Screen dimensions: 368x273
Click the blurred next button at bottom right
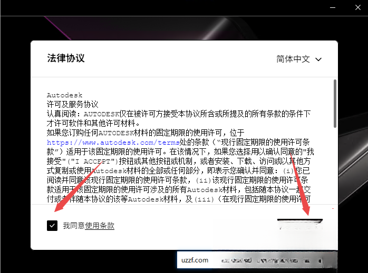(x=300, y=225)
